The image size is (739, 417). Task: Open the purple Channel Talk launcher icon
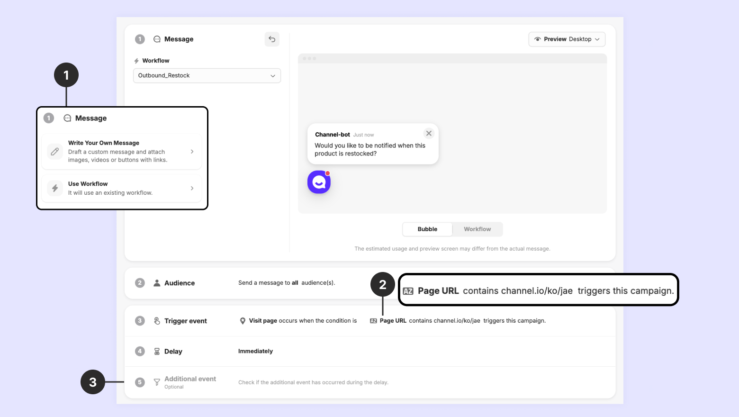pyautogui.click(x=319, y=182)
